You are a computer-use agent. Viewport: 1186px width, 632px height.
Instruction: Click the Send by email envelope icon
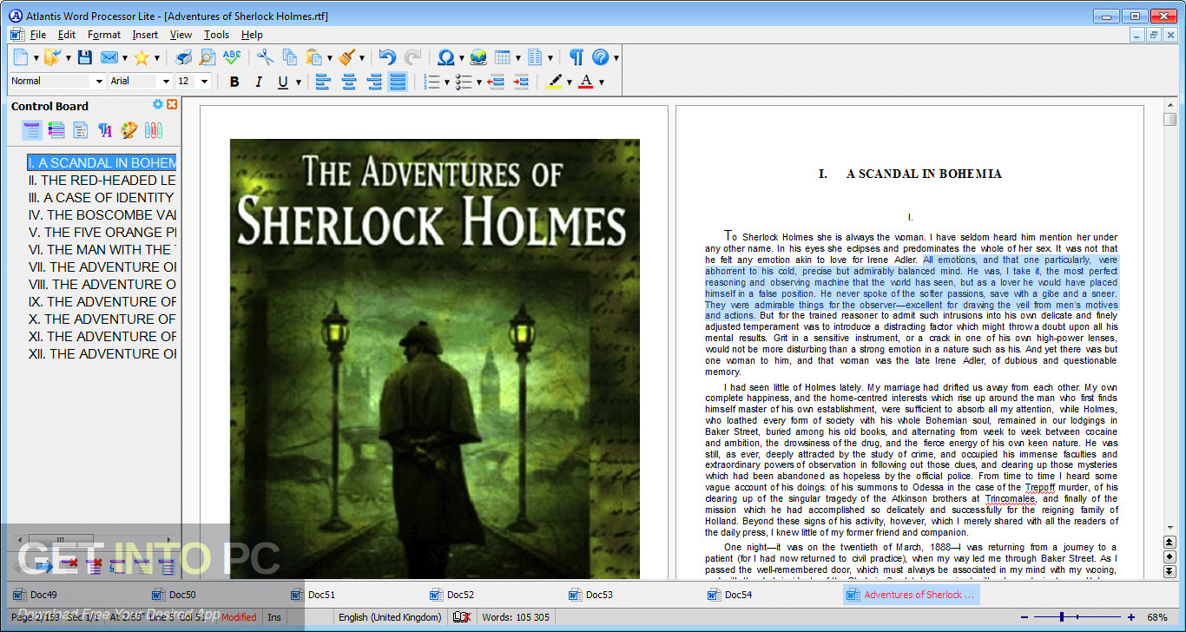pyautogui.click(x=109, y=57)
